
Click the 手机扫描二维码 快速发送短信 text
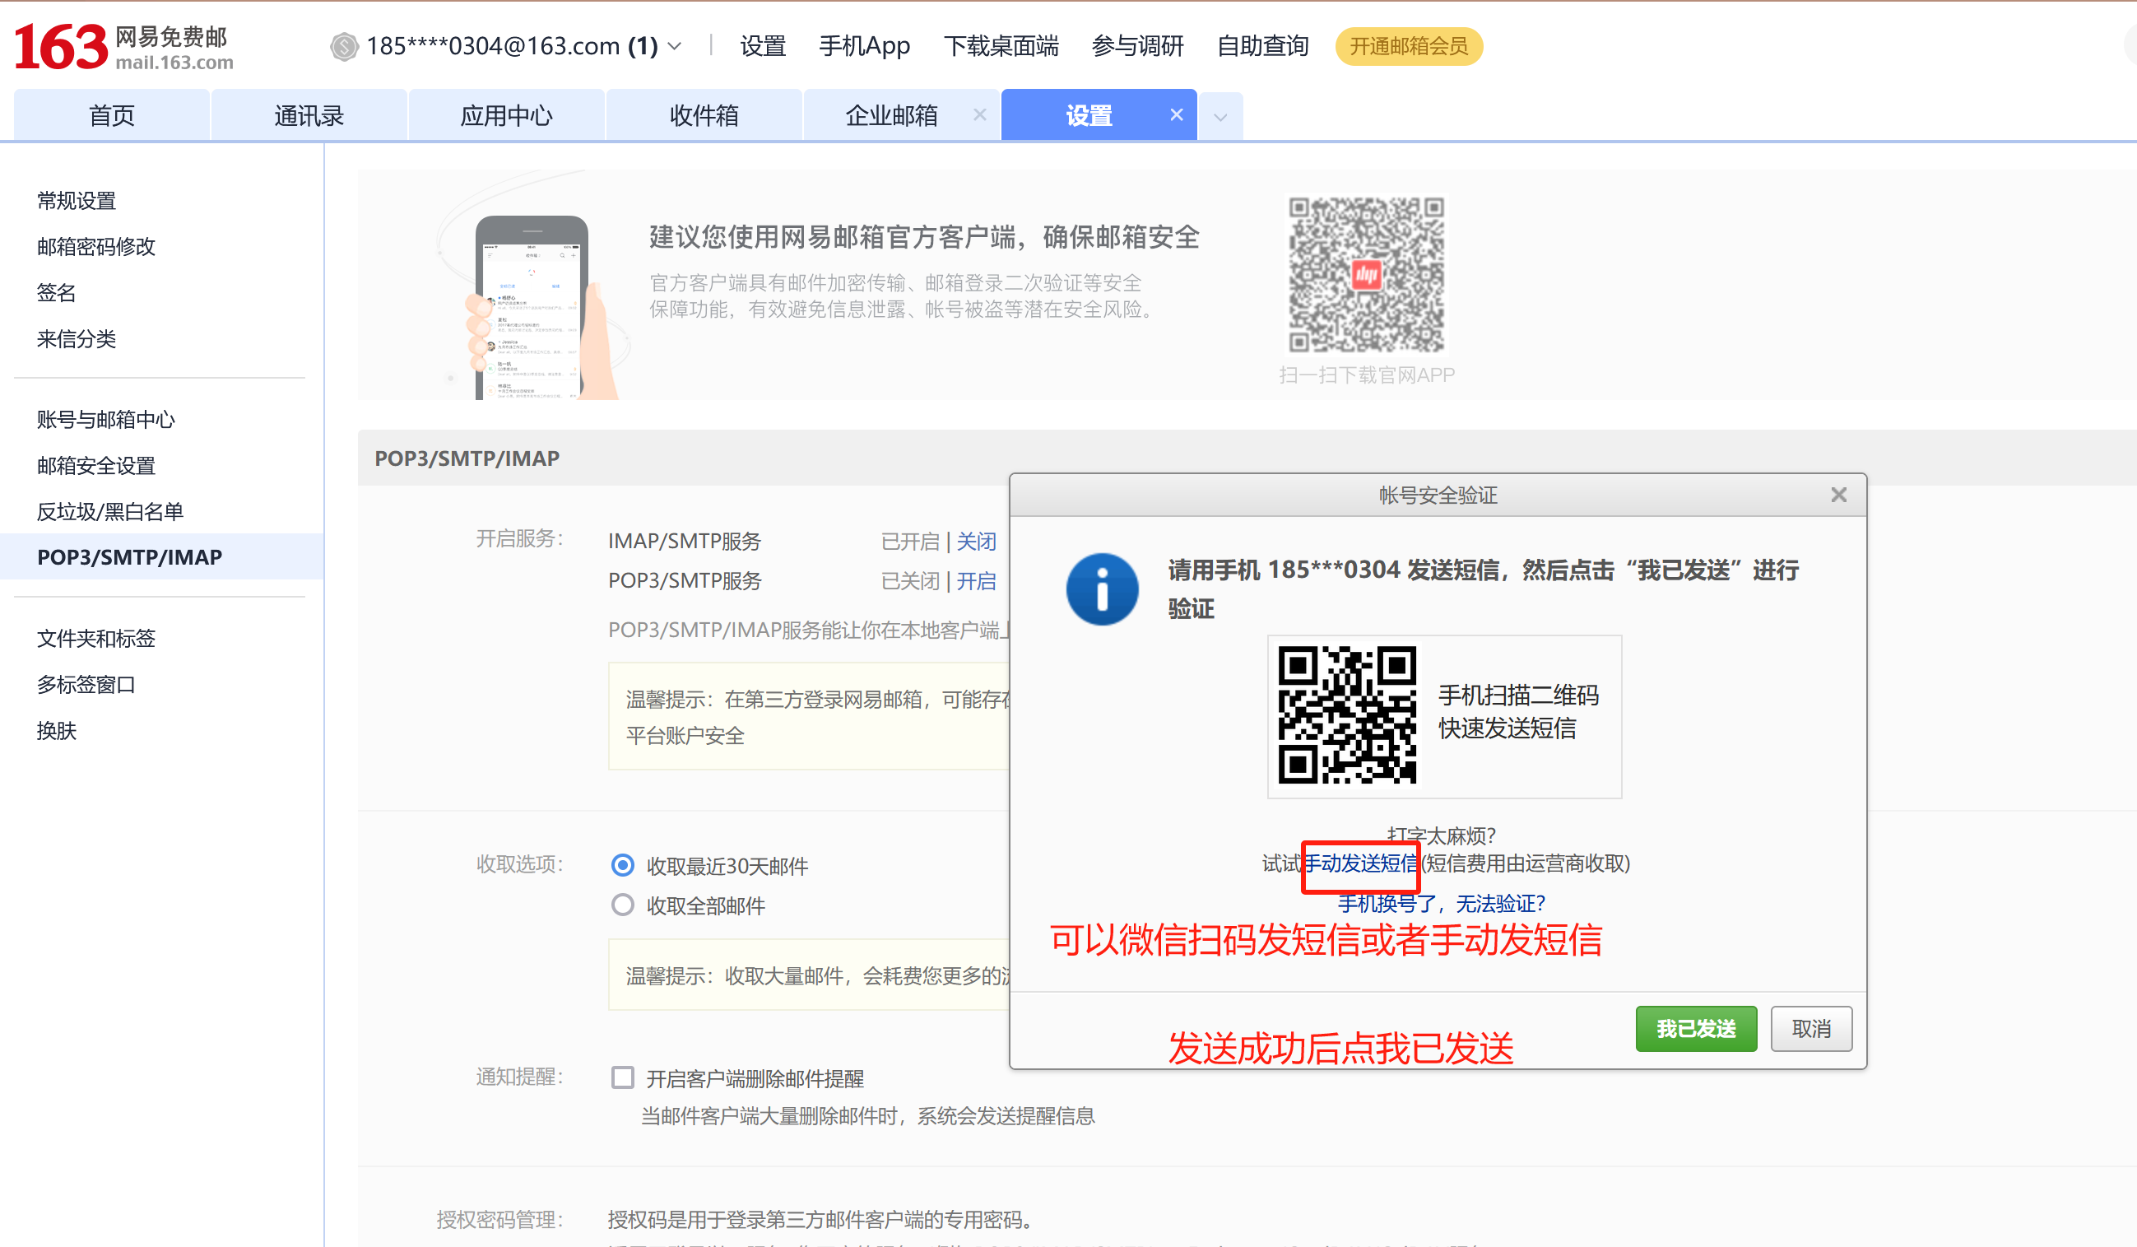pos(1518,712)
